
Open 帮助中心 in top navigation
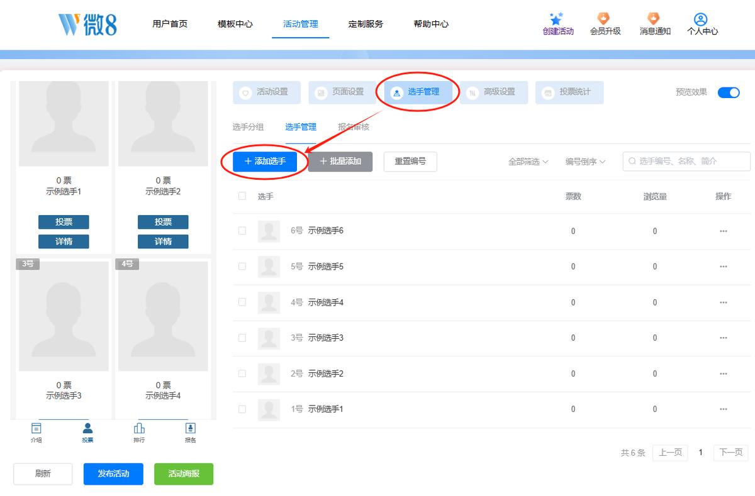432,24
